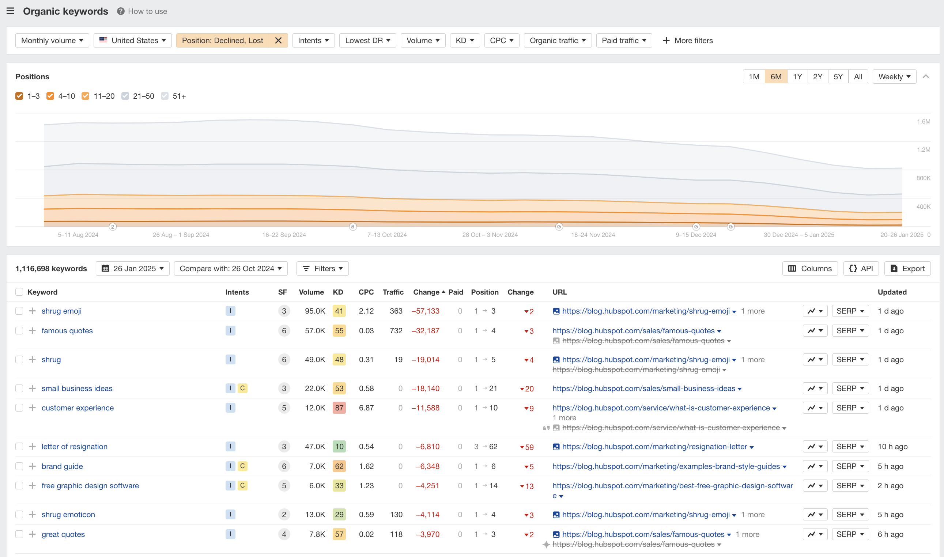Click the Informational intent badge for shrug
The height and width of the screenshot is (557, 944).
[230, 360]
